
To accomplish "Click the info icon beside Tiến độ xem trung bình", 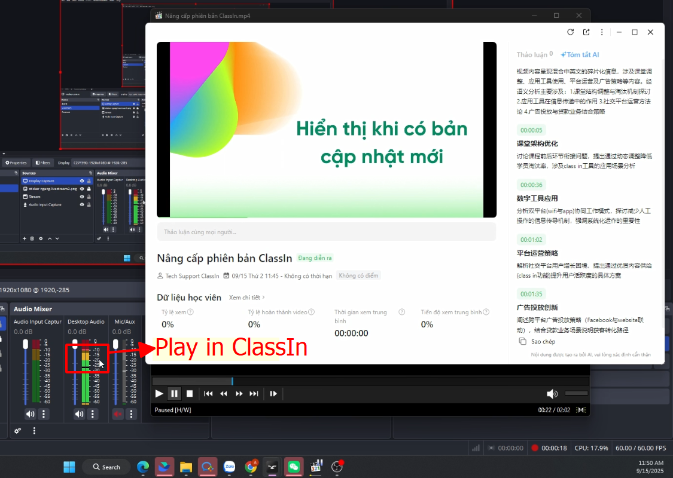I will click(x=486, y=312).
